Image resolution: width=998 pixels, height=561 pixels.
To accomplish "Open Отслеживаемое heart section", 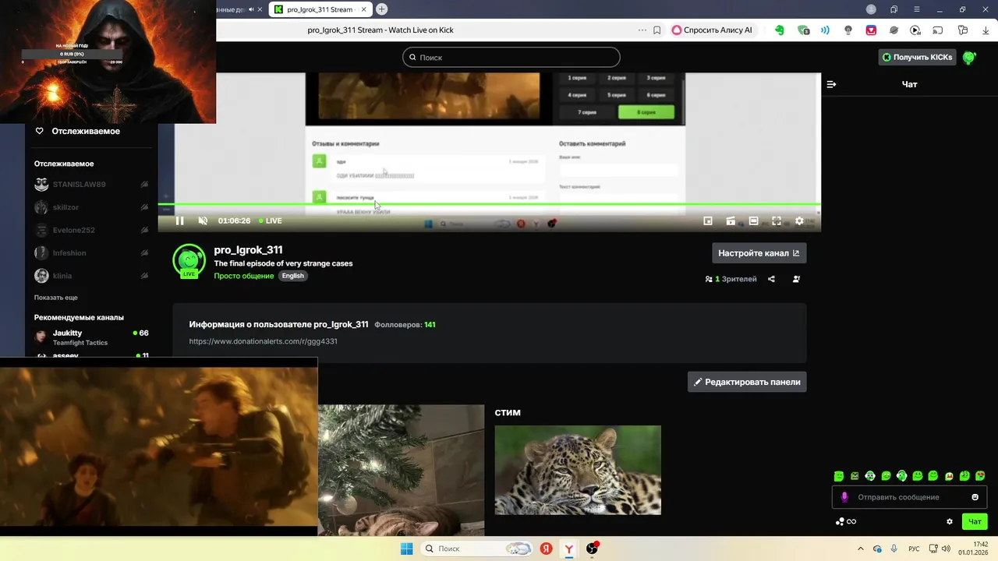I will pyautogui.click(x=78, y=131).
